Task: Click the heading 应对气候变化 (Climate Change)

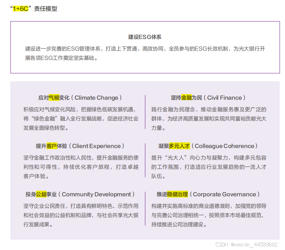Action: pos(80,98)
